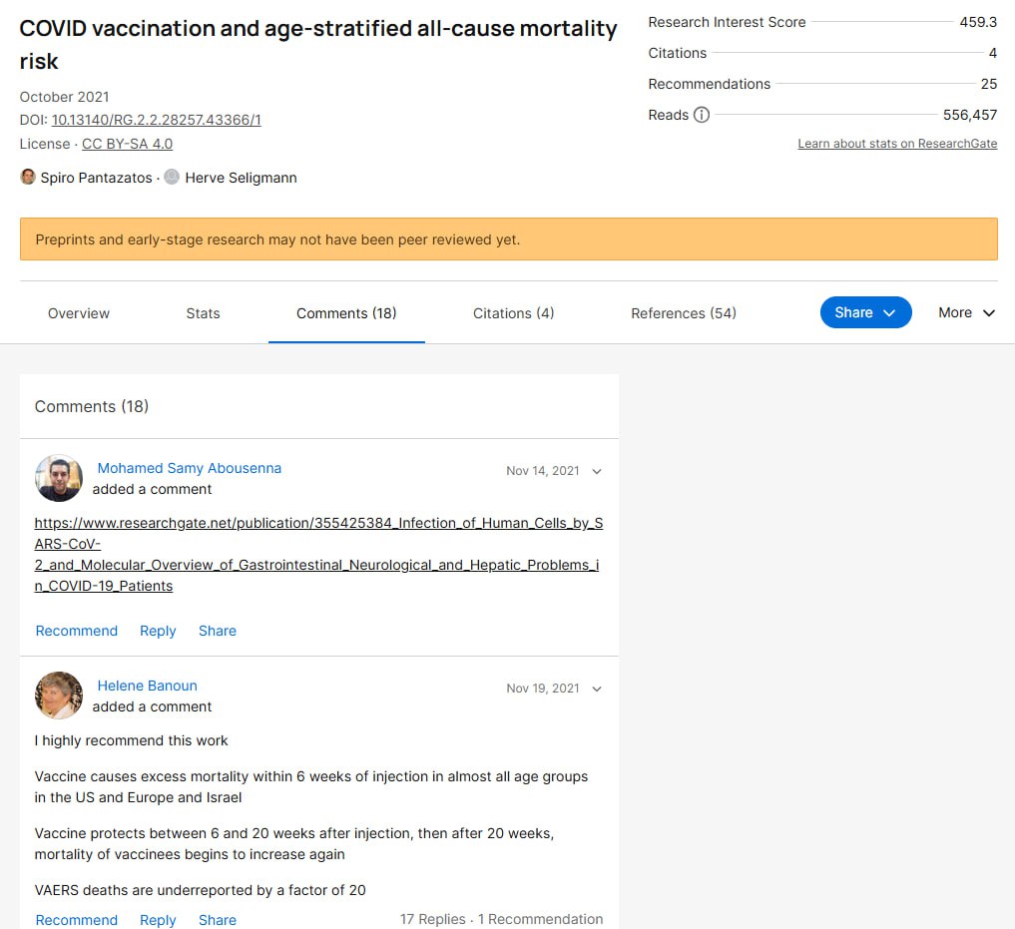The height and width of the screenshot is (929, 1015).
Task: Open the CC BY-SA 4.0 license link
Action: [x=127, y=144]
